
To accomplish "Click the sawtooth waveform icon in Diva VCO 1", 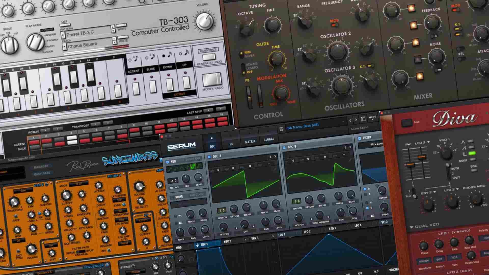I will 464,148.
